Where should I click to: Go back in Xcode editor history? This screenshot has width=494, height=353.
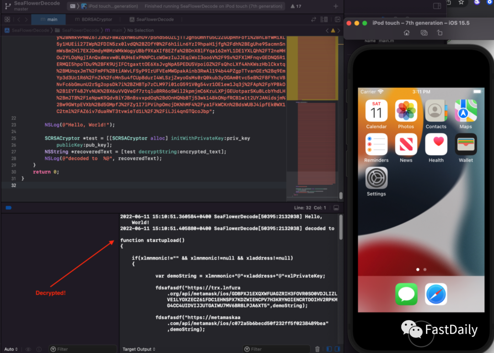(19, 20)
